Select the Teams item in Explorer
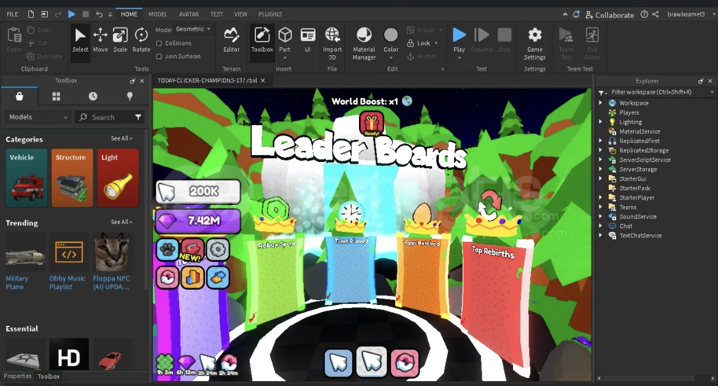Viewport: 718px width, 386px height. [x=627, y=207]
